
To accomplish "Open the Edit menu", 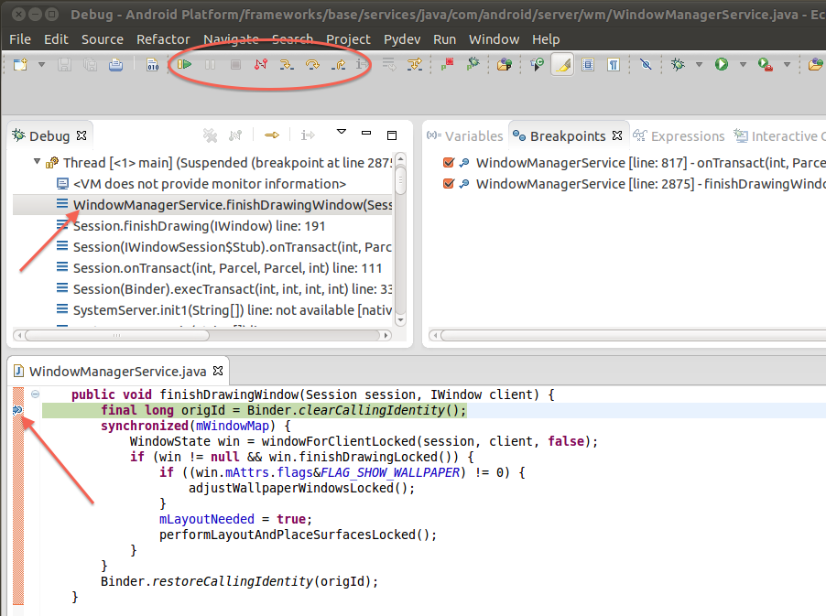I will (x=56, y=39).
